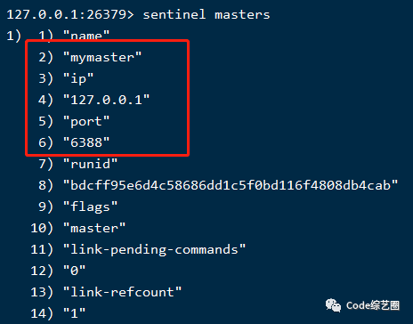This screenshot has width=413, height=324.
Task: Click the "sentinel masters" command text
Action: click(206, 14)
